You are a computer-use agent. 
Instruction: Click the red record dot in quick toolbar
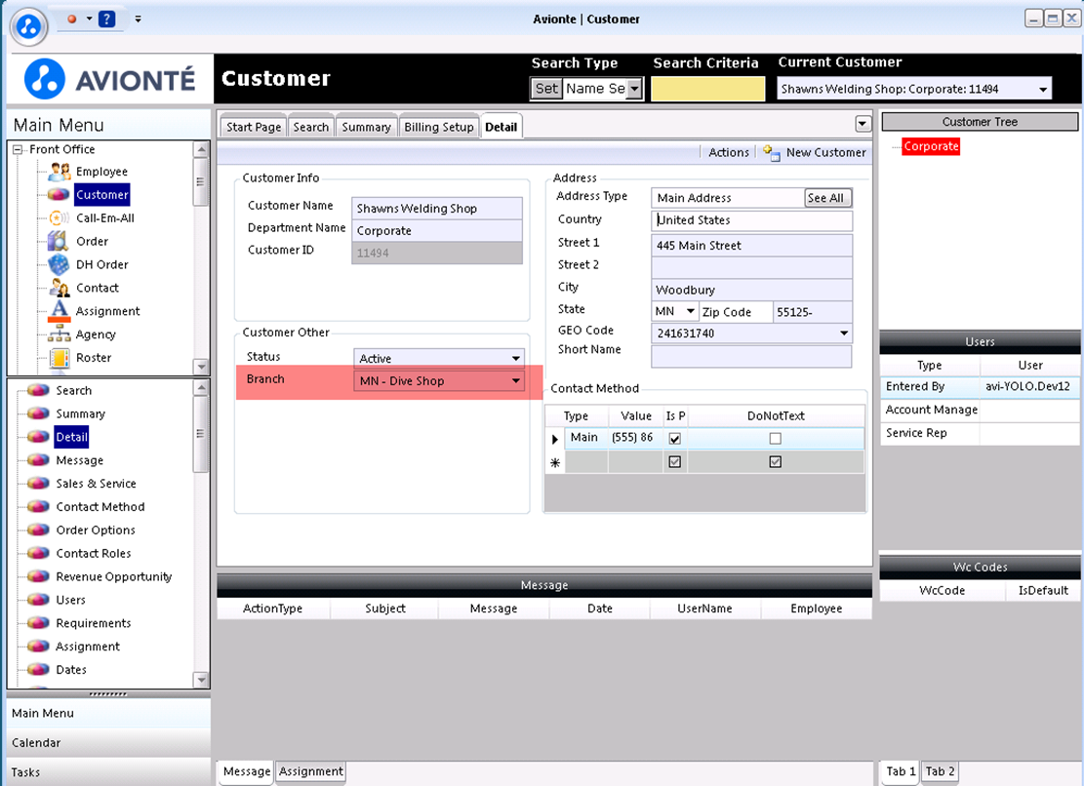[x=72, y=19]
